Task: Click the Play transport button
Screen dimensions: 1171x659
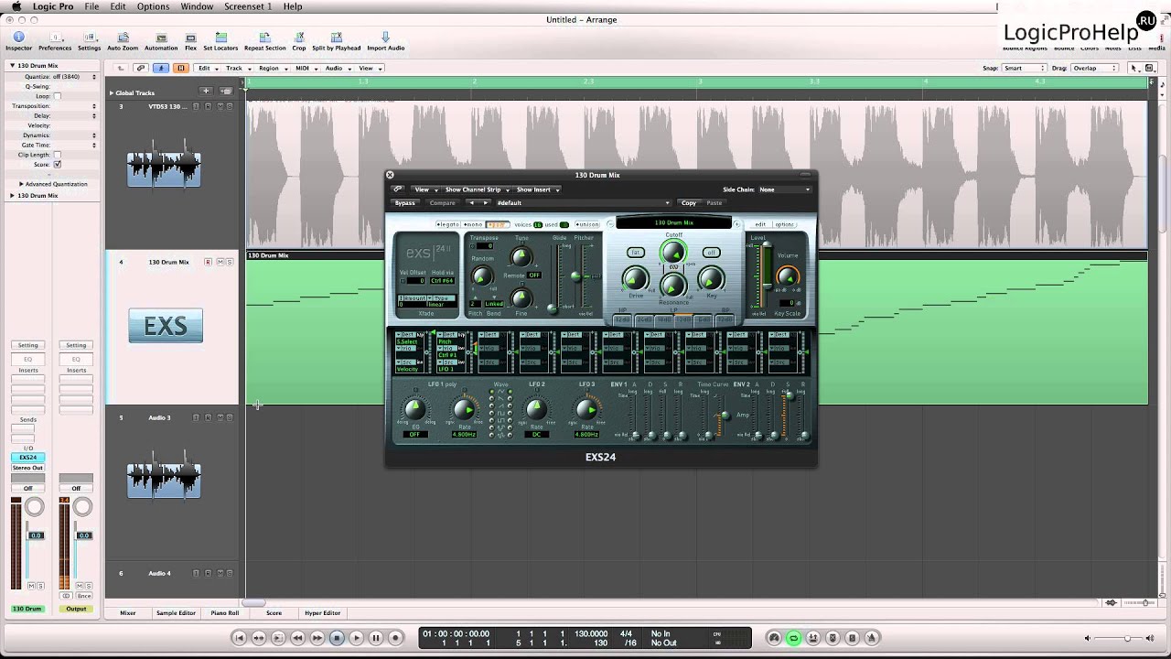Action: pos(357,638)
